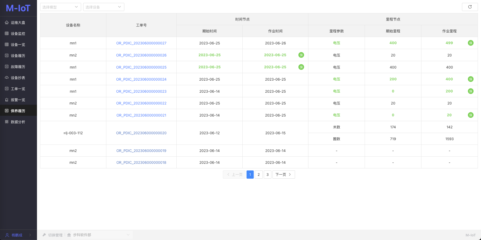Open the 选择设备 dropdown
Image resolution: width=481 pixels, height=240 pixels.
point(104,7)
